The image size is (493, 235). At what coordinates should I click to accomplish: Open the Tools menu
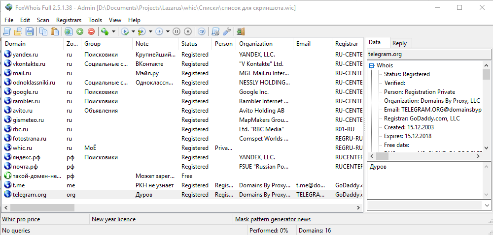pos(95,20)
